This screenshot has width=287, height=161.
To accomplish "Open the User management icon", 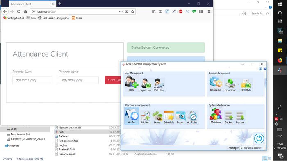I will tap(132, 84).
